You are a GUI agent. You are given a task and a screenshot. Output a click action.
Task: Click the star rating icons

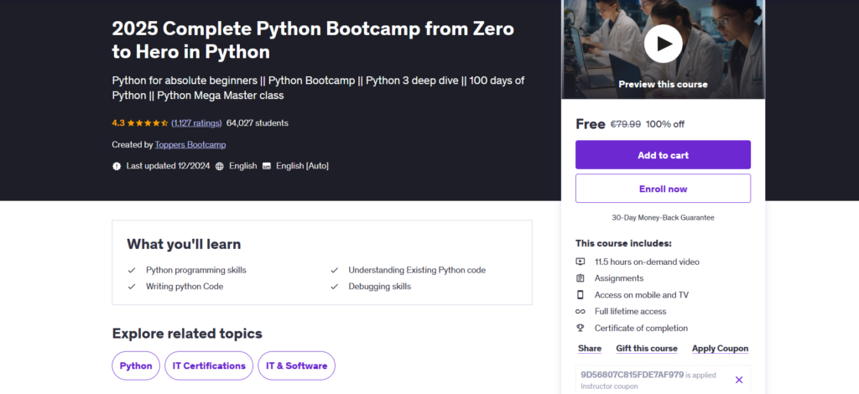tap(148, 123)
